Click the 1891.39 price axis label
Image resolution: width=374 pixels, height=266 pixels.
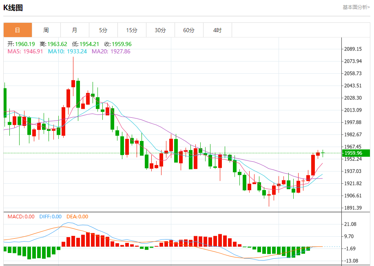353,208
